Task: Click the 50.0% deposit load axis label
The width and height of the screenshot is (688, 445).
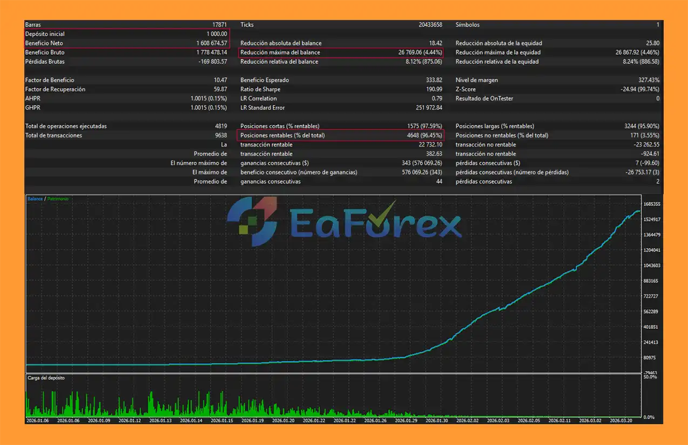Action: pos(650,377)
